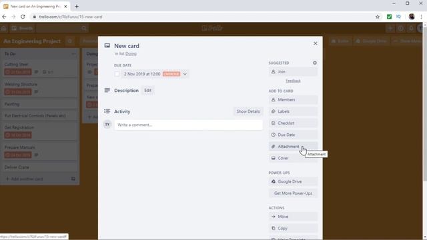The image size is (427, 240).
Task: Open the Deliver Crane card
Action: [x=40, y=167]
